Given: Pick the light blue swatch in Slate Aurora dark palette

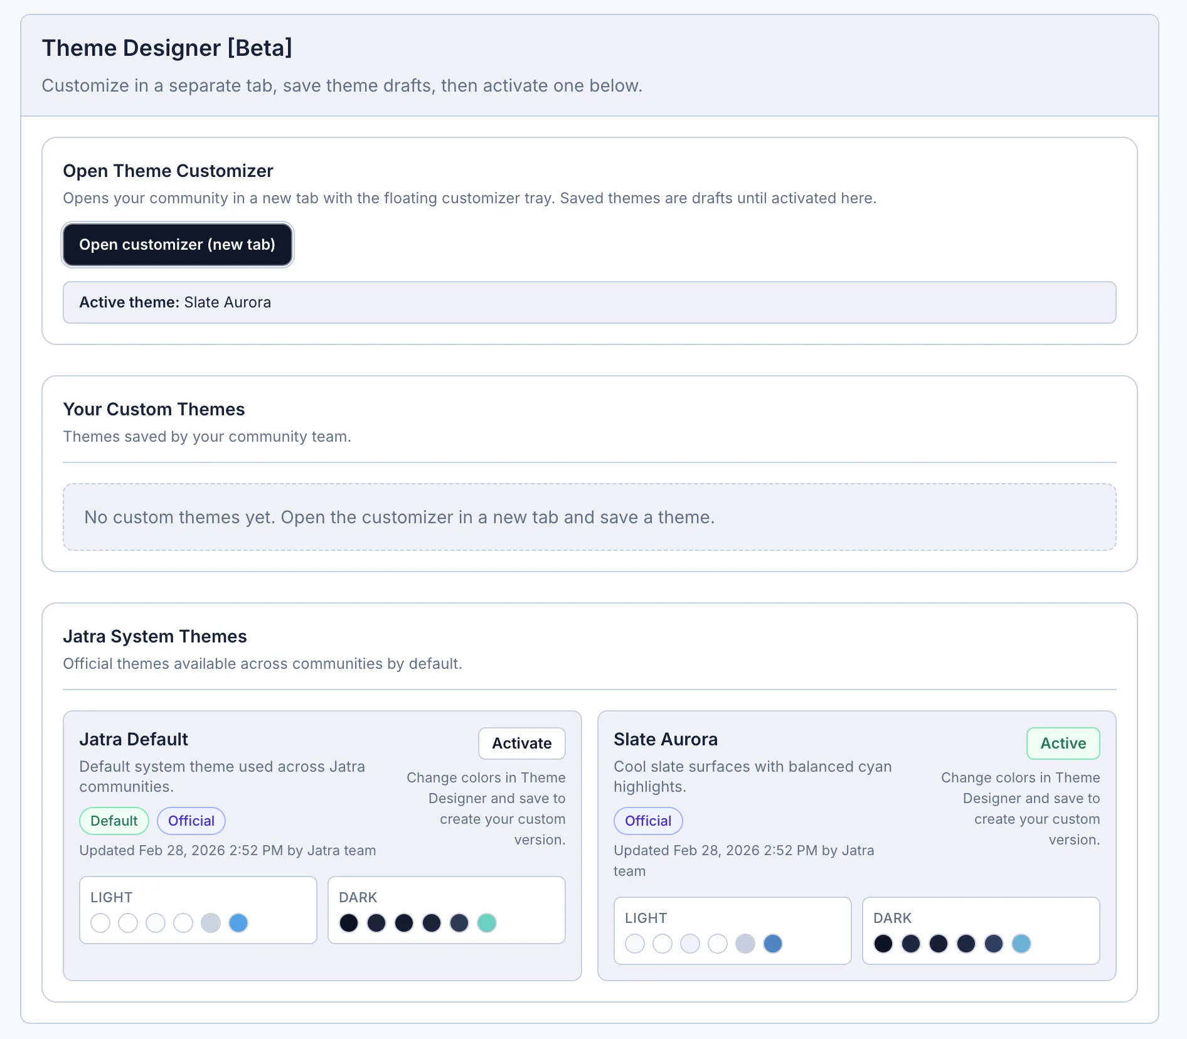Looking at the screenshot, I should (1021, 944).
